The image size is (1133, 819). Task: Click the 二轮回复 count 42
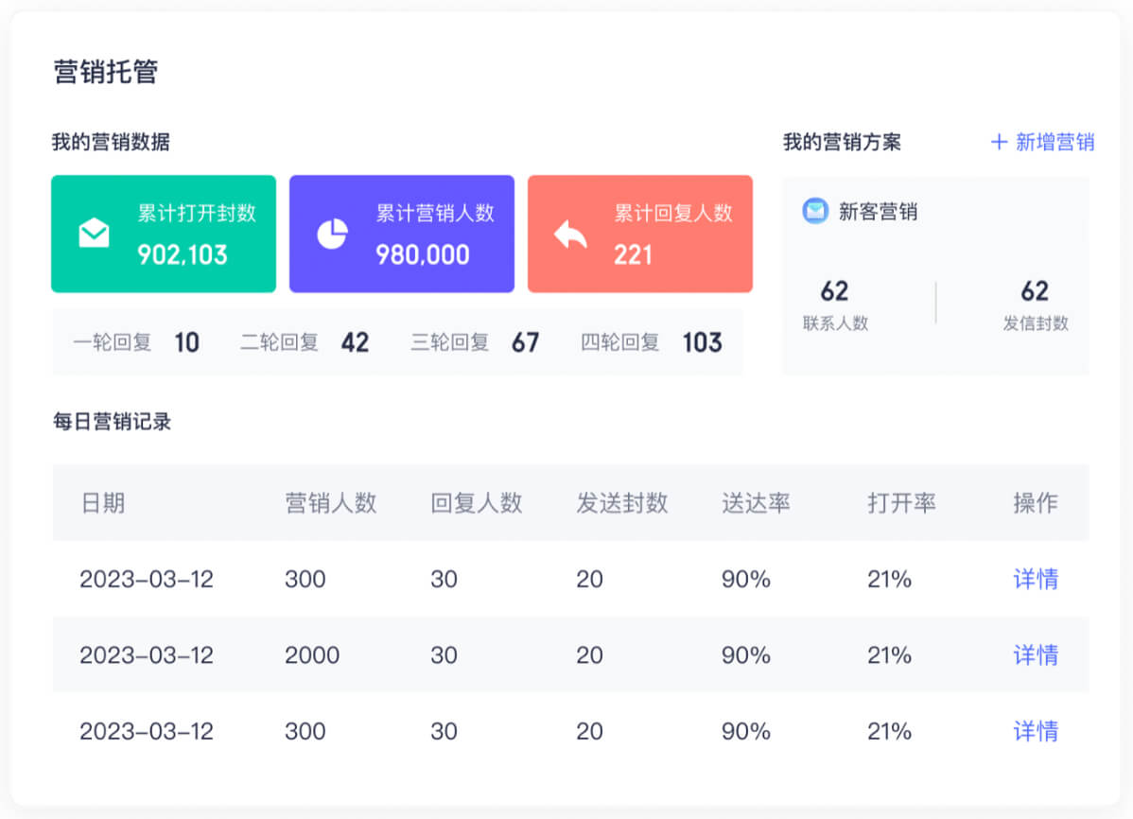355,342
